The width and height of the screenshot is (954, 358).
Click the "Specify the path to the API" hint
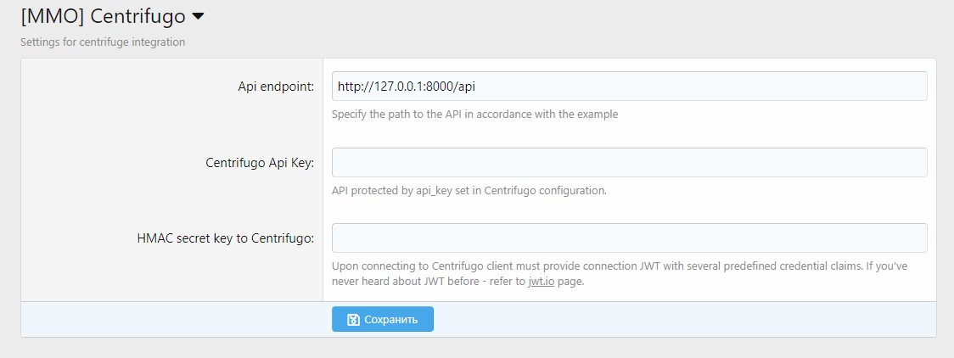(474, 115)
